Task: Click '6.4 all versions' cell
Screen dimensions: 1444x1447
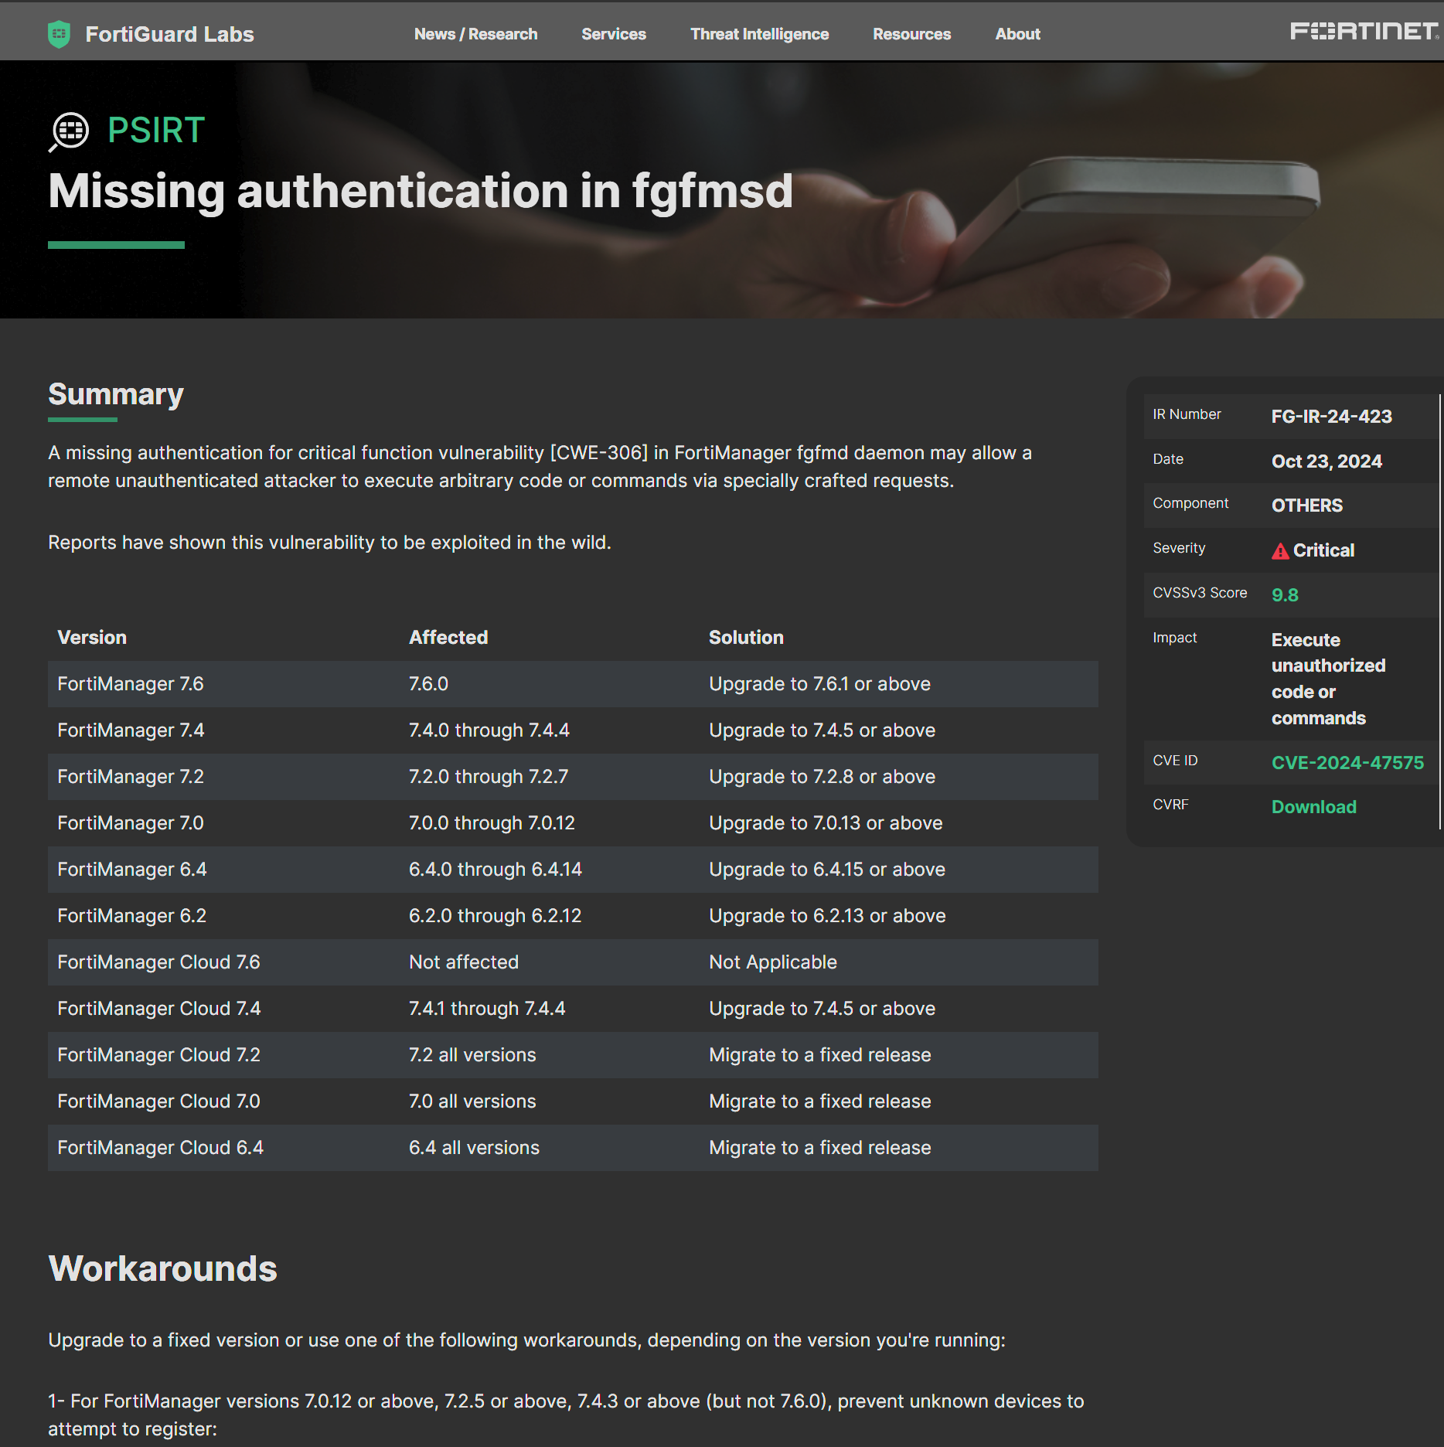Action: click(x=474, y=1147)
